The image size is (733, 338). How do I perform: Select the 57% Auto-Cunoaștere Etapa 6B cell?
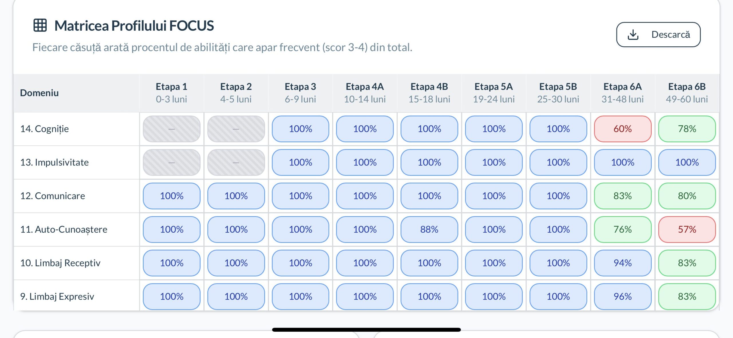click(x=687, y=229)
